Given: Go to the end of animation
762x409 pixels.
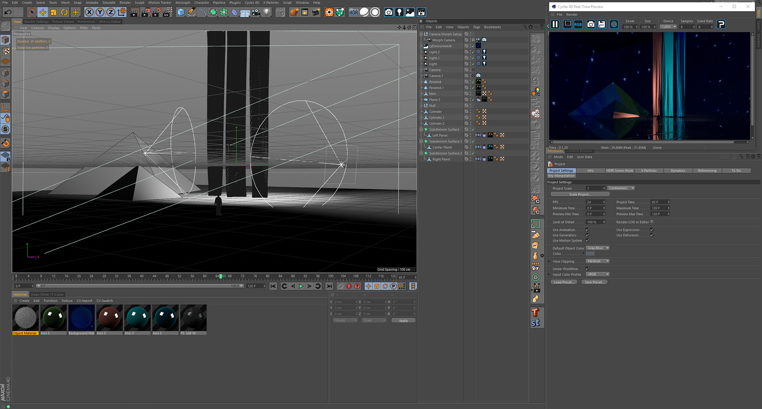Looking at the screenshot, I should click(x=329, y=286).
